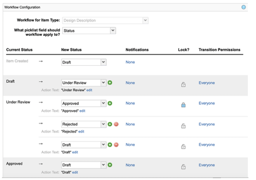Open notifications None in Approved current status row
Viewport: 256px width, 180px height.
click(130, 165)
